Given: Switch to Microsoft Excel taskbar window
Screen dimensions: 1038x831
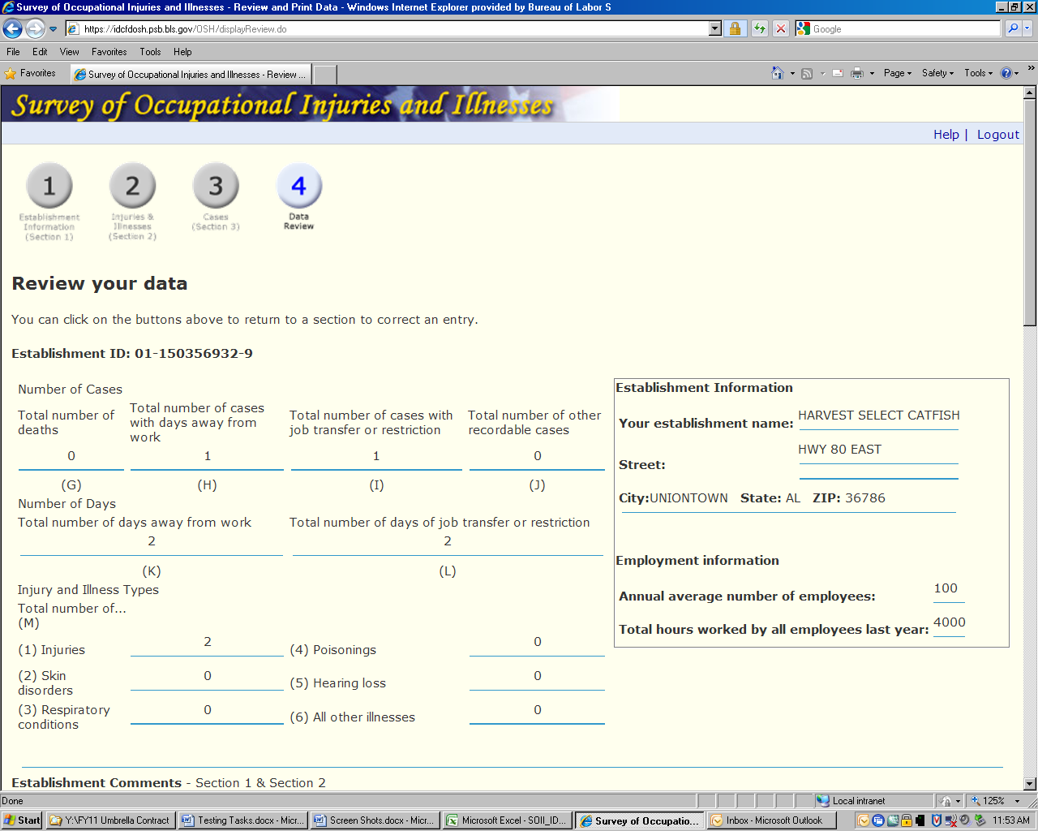Looking at the screenshot, I should coord(507,820).
